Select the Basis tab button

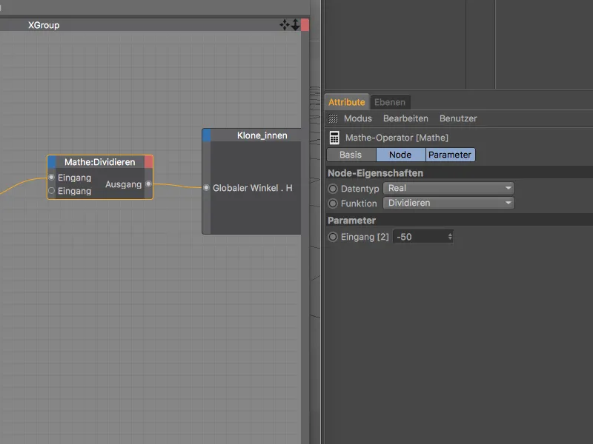coord(351,155)
